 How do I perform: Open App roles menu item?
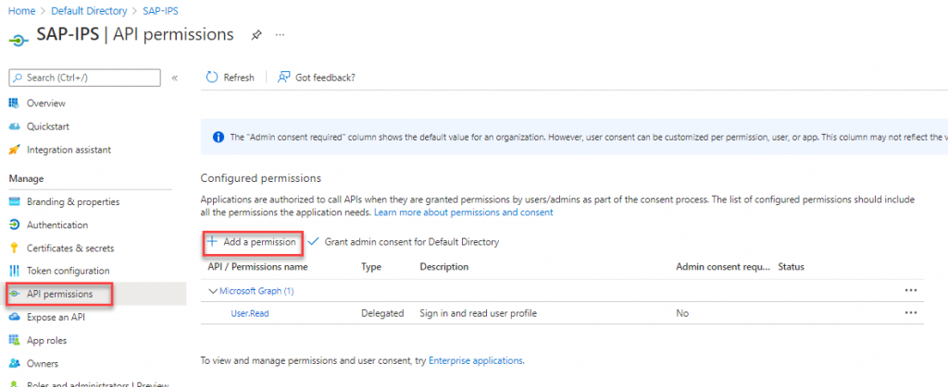click(46, 341)
